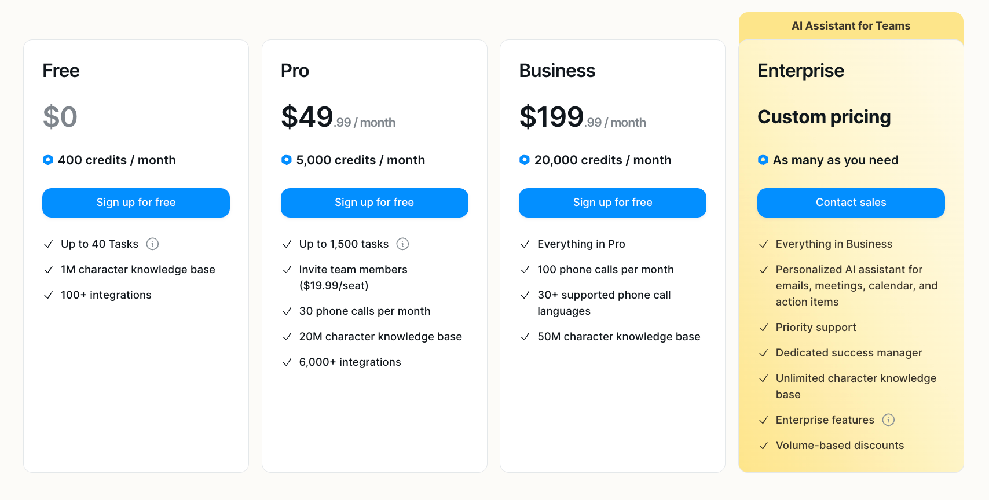Click blue credit icon by 400 credits

click(x=48, y=160)
